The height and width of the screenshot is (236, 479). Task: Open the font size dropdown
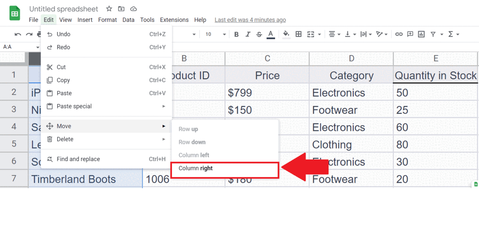(x=216, y=34)
